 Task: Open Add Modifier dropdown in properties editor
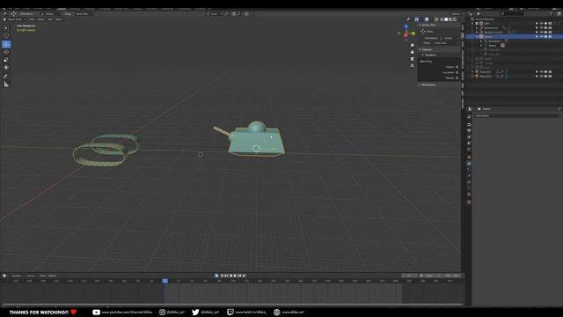click(517, 115)
